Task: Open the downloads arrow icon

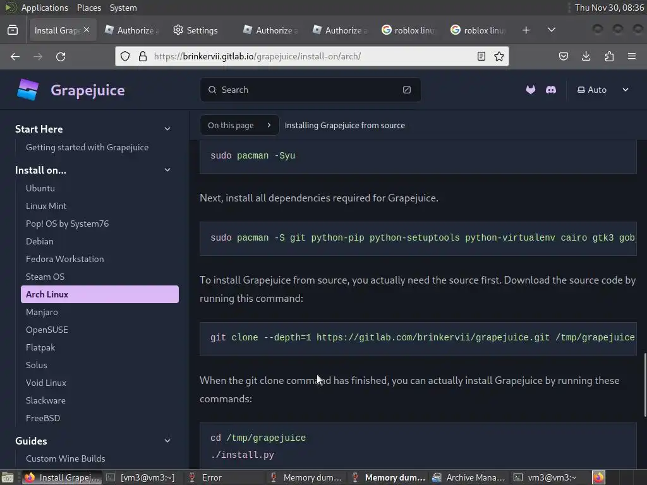Action: pos(586,56)
